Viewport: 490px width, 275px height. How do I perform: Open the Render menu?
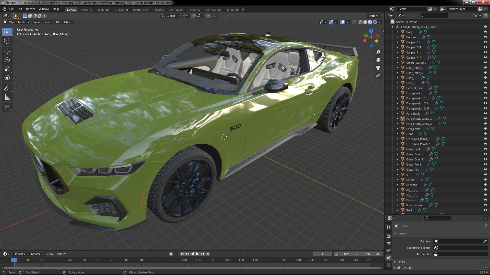pyautogui.click(x=30, y=9)
